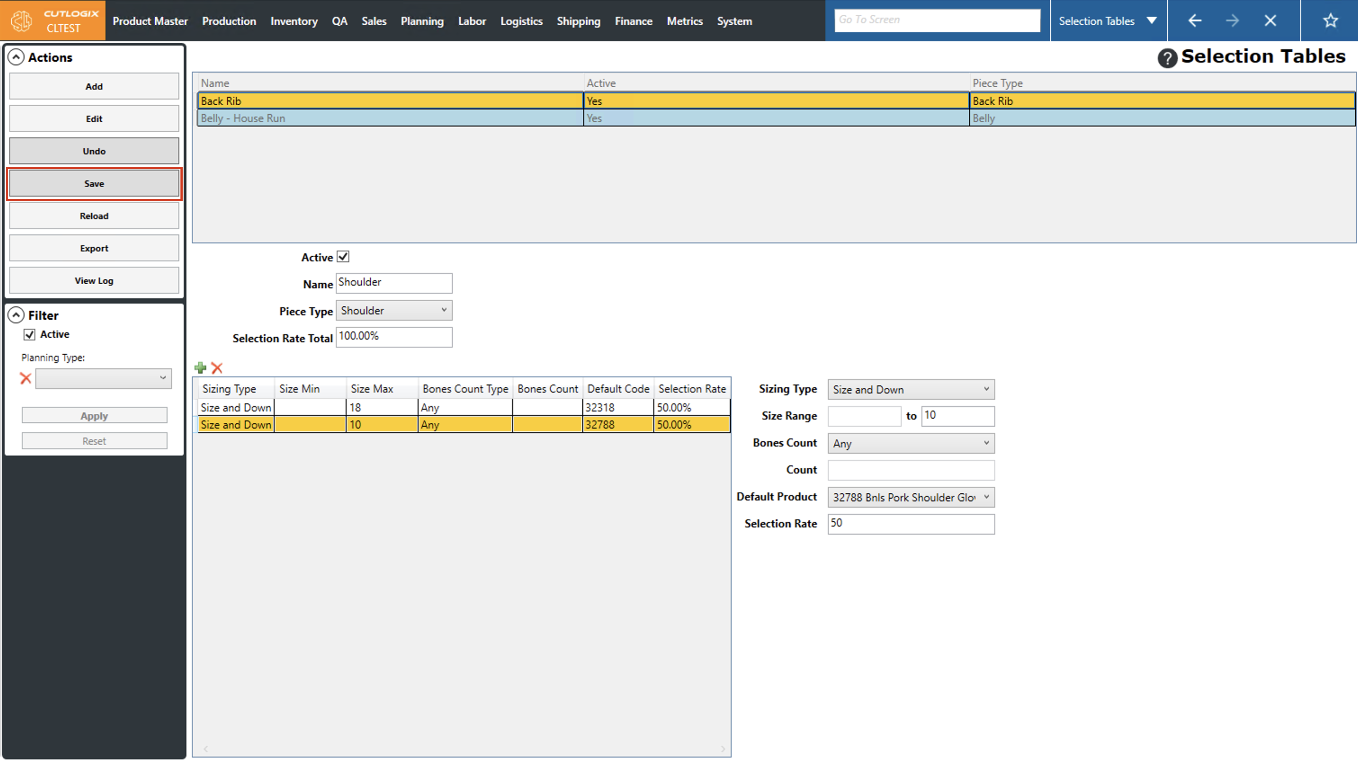Viewport: 1358px width, 760px height.
Task: Click the Undo button
Action: [94, 151]
